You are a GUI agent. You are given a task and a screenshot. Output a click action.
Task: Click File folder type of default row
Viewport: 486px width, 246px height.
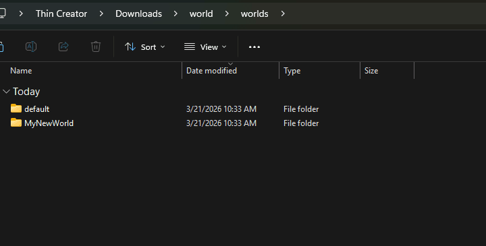click(x=301, y=109)
